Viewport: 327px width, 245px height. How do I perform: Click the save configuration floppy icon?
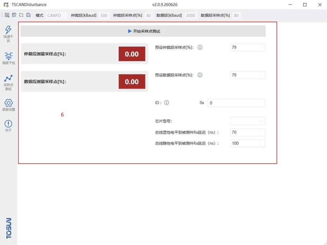pyautogui.click(x=28, y=15)
